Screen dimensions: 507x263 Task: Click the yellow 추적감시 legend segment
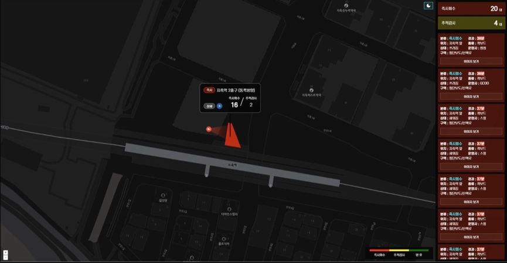click(x=399, y=250)
